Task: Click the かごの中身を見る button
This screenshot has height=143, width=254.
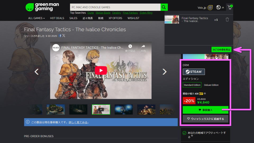Action: (221, 50)
